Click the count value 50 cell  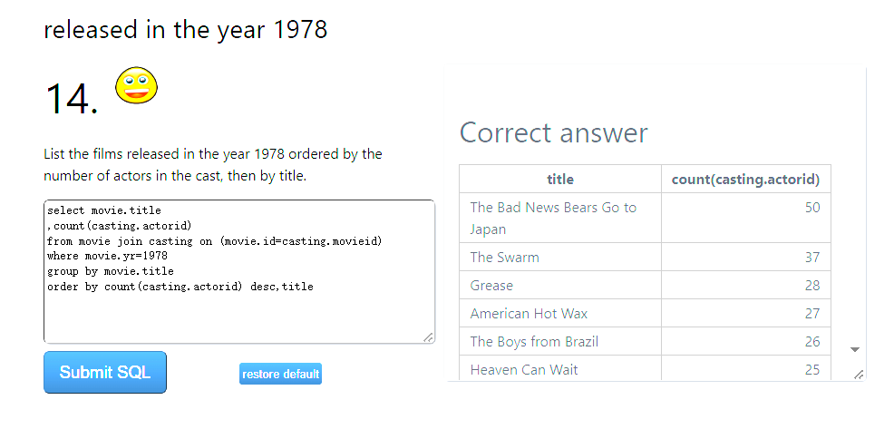(x=746, y=218)
